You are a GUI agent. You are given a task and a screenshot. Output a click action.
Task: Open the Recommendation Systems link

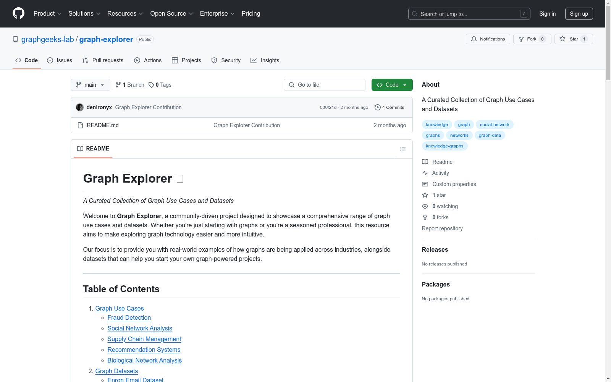(144, 350)
